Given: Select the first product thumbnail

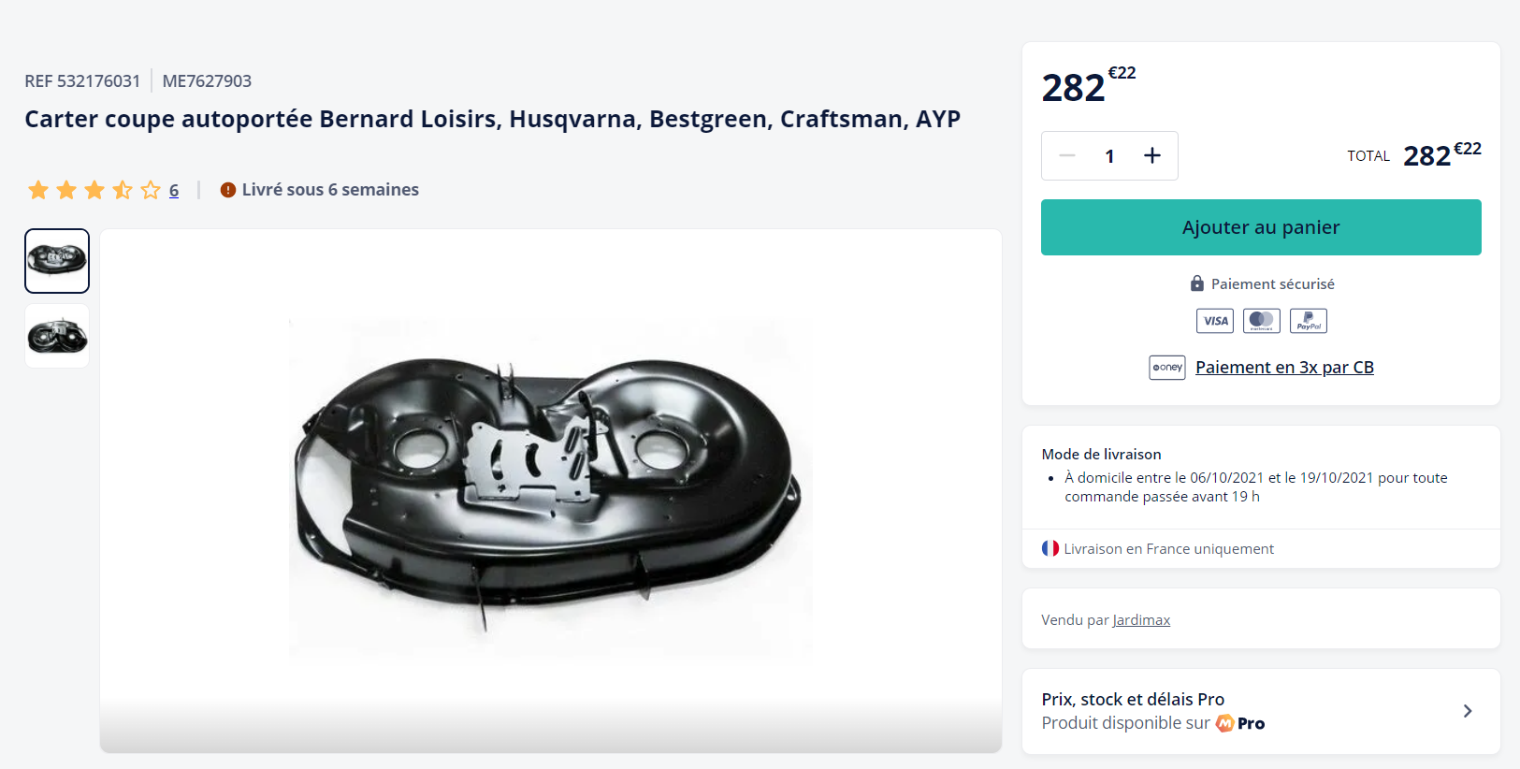Looking at the screenshot, I should [x=57, y=261].
